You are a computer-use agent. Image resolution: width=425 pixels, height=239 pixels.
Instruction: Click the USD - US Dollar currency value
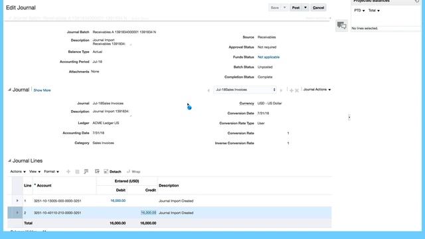[270, 104]
